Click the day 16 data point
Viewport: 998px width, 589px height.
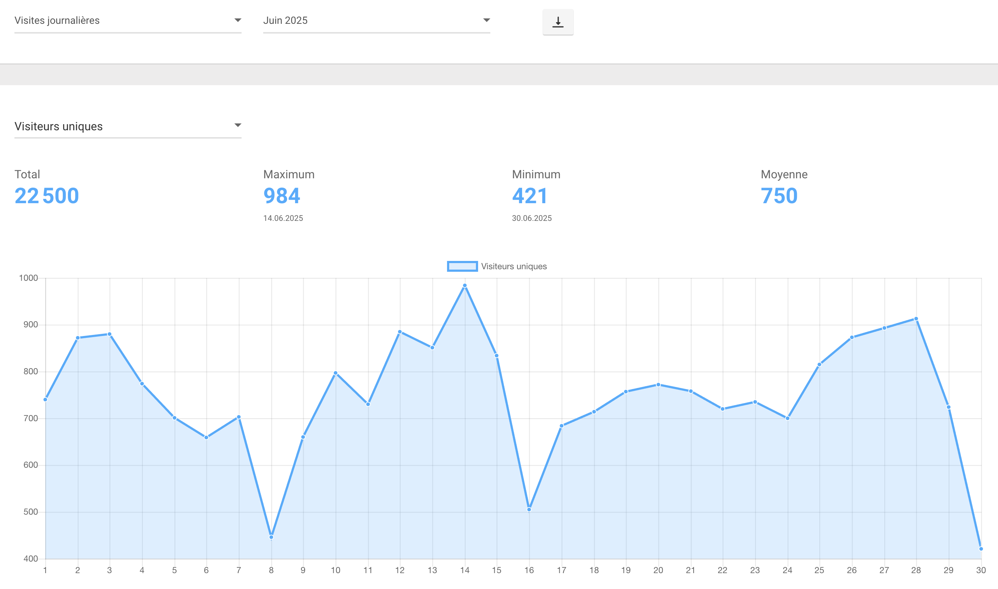529,510
